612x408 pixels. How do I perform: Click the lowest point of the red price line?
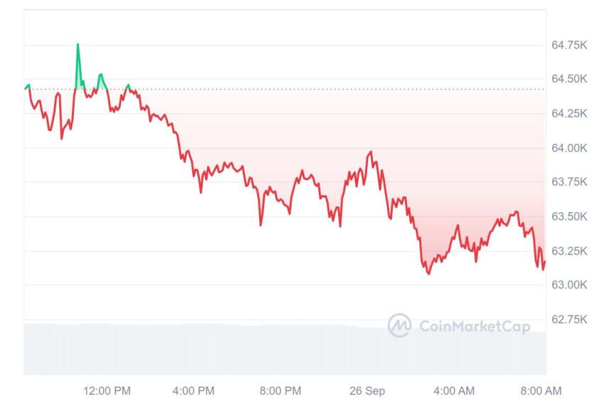pyautogui.click(x=428, y=273)
